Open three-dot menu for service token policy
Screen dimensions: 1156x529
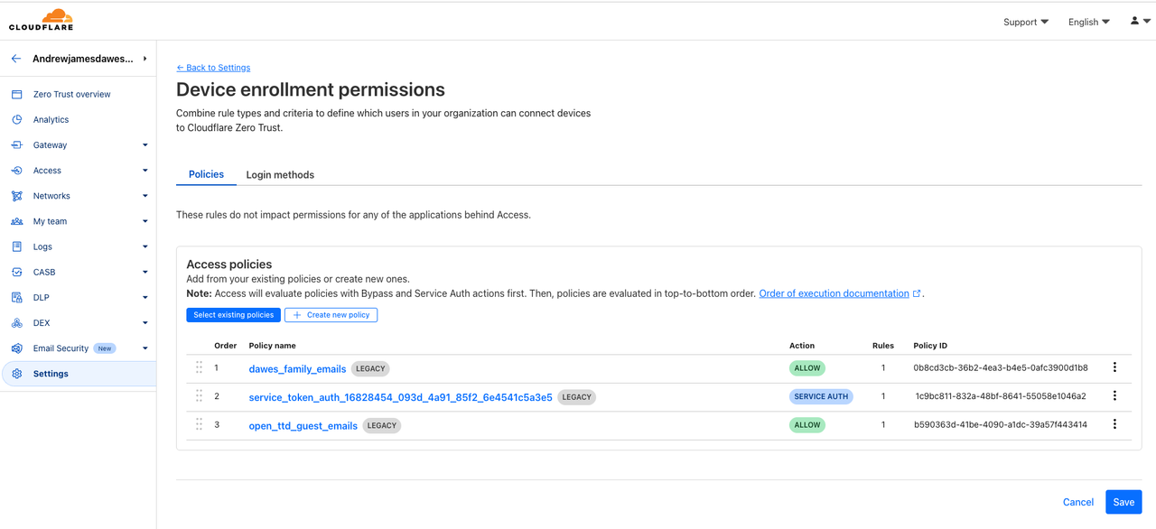click(1114, 395)
